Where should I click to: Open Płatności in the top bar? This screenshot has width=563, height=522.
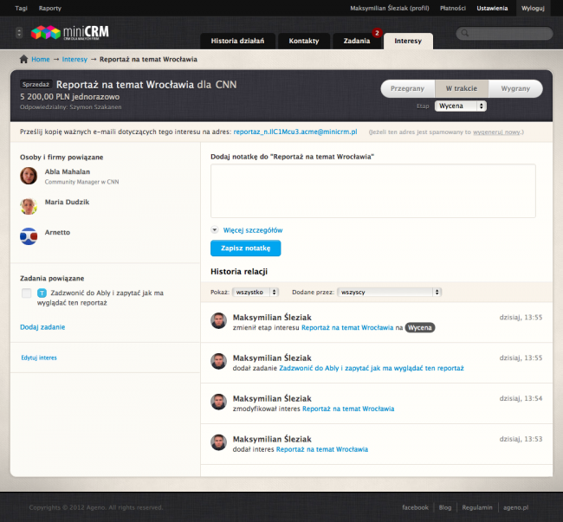[x=453, y=9]
